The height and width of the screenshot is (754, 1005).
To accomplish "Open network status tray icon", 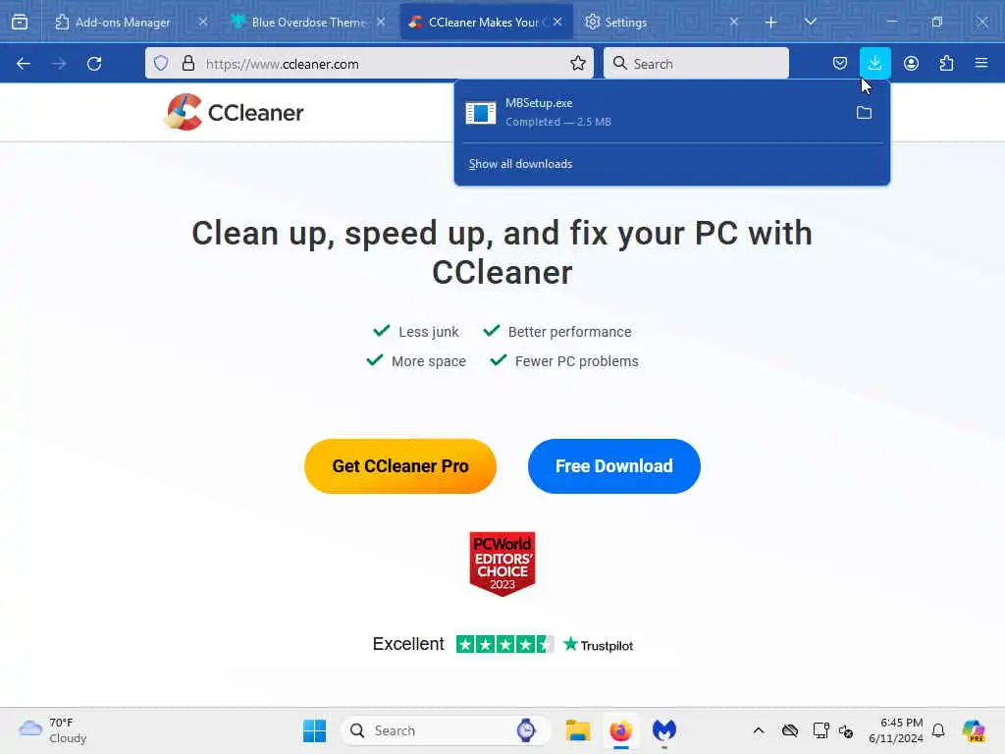I will [x=820, y=730].
